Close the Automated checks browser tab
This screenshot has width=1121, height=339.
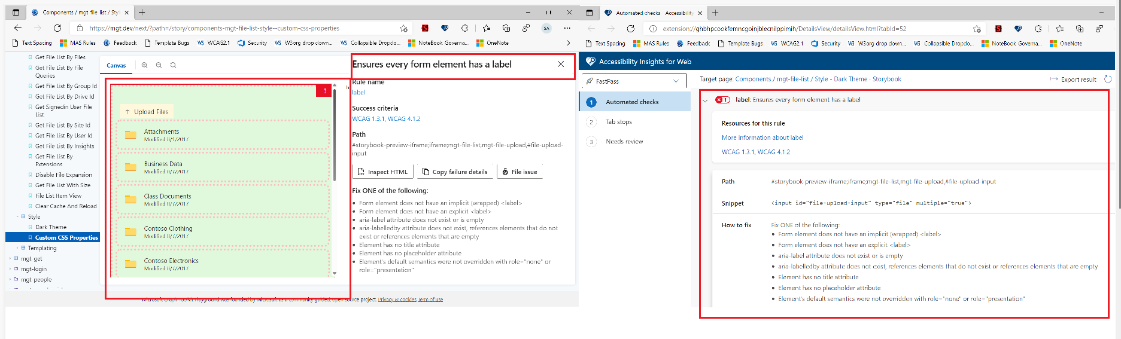[x=700, y=13]
